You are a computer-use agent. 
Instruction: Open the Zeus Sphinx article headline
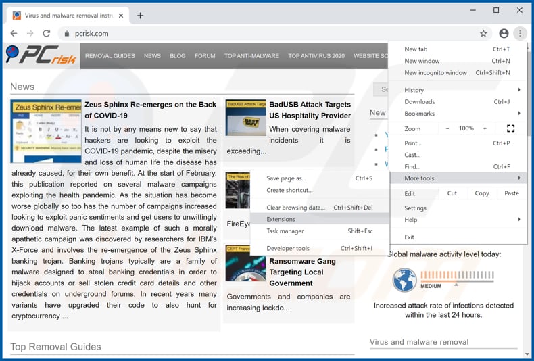pos(150,110)
